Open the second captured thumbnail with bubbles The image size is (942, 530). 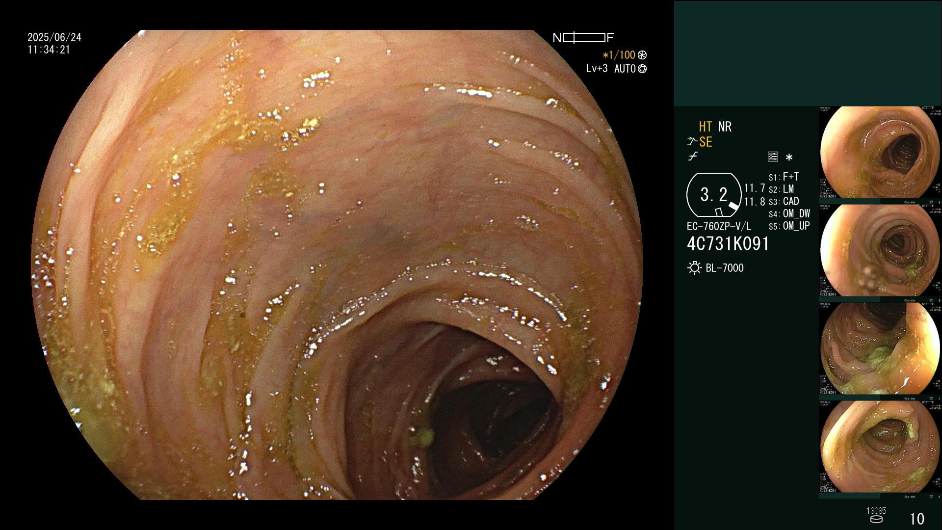click(880, 251)
